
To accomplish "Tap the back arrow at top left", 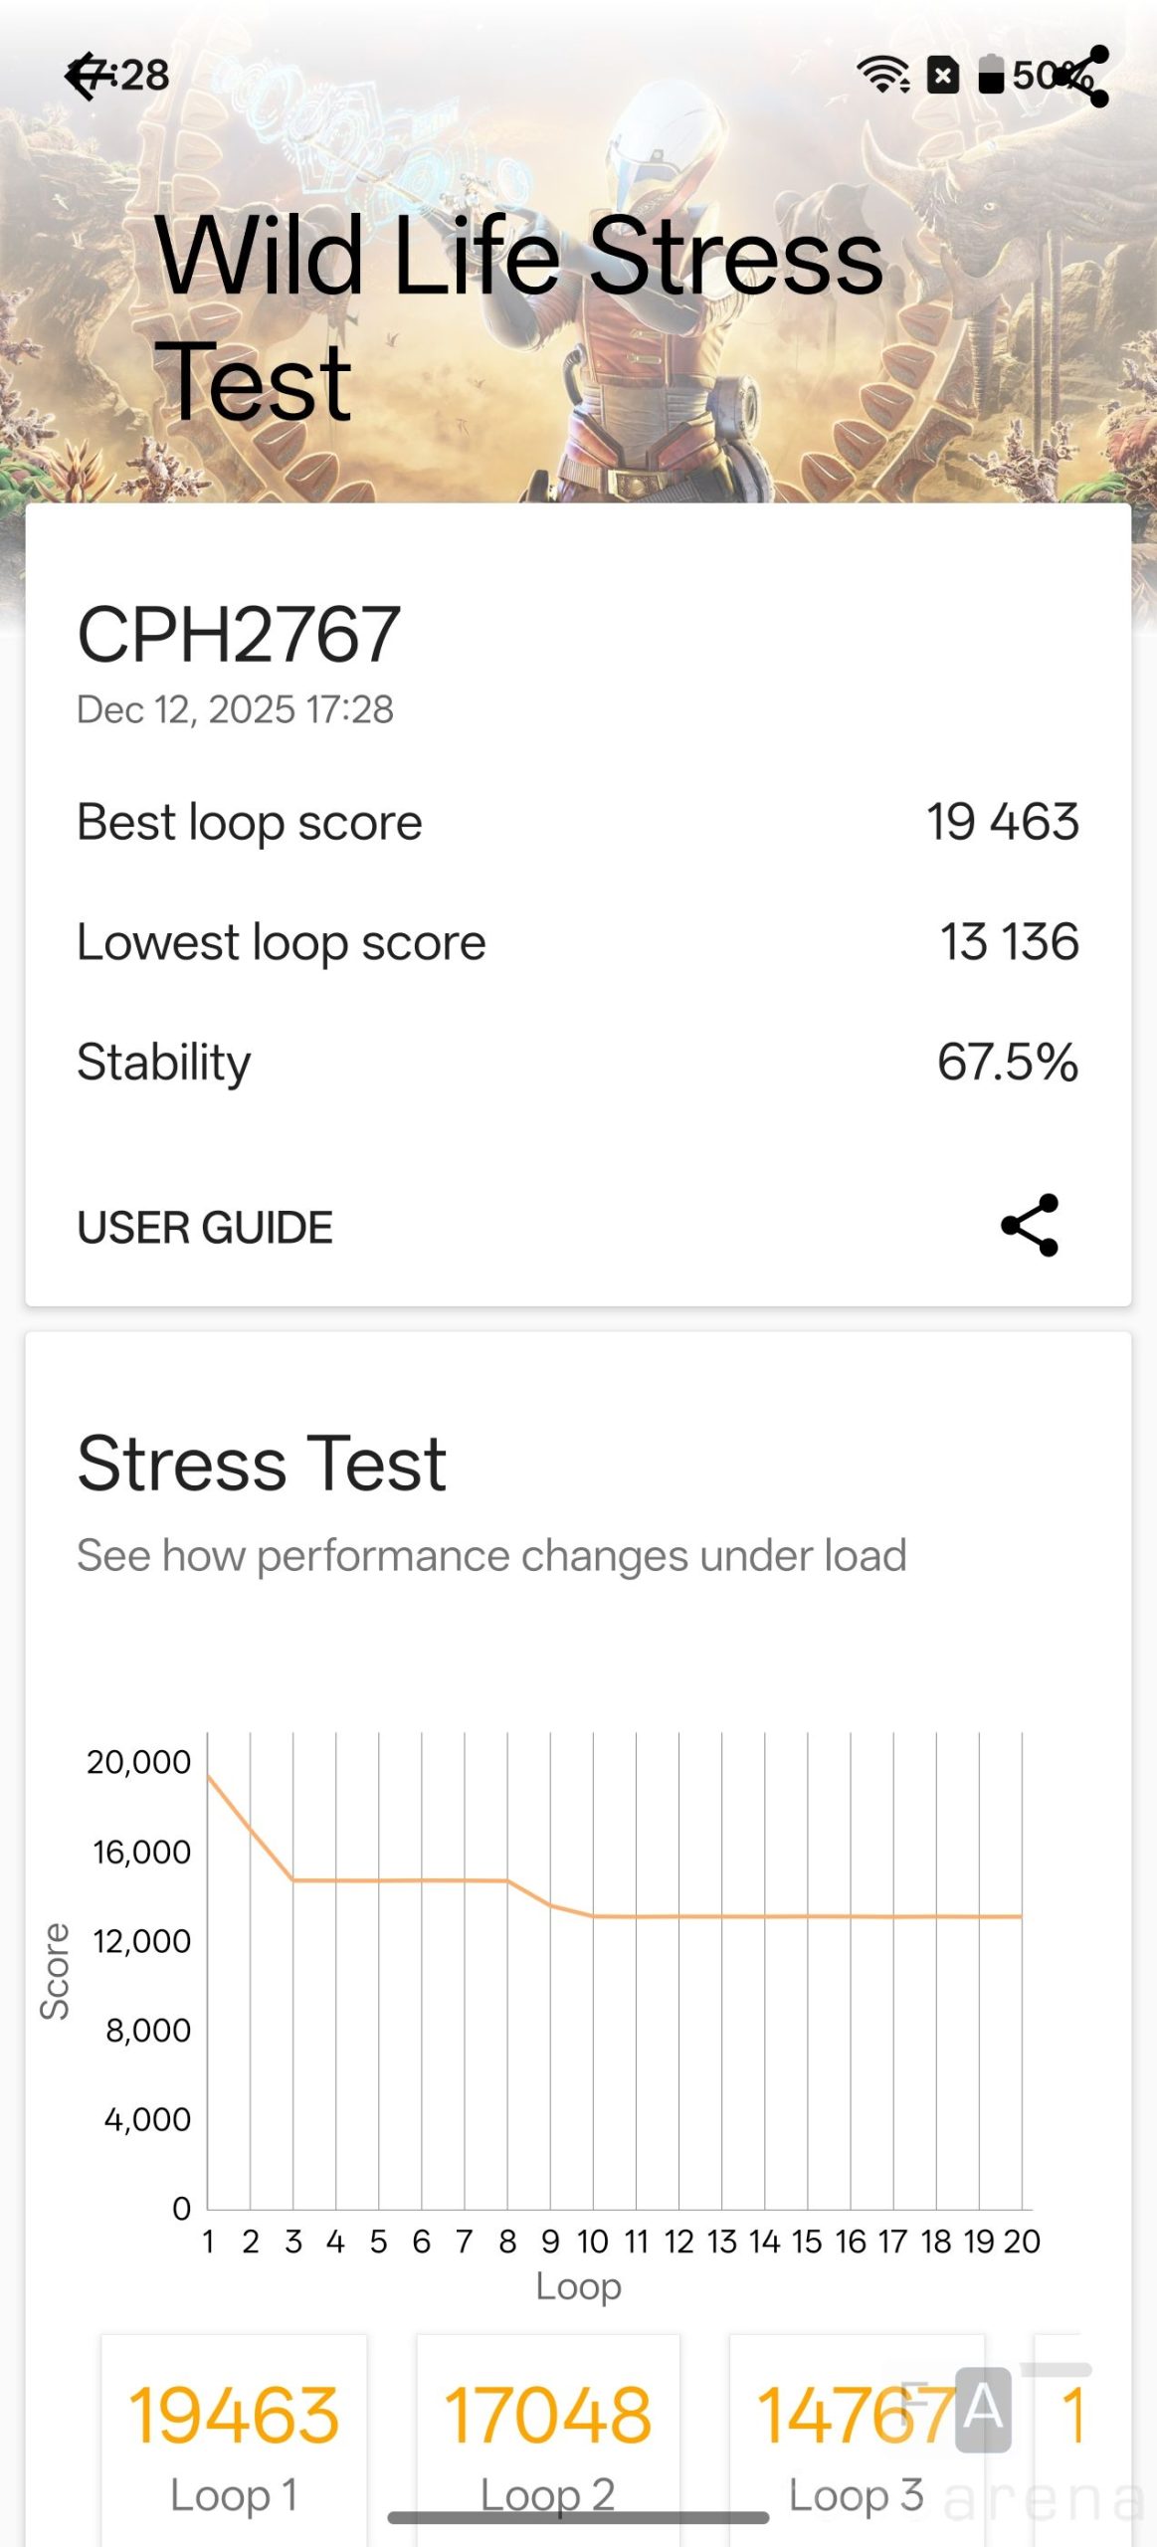I will point(86,77).
